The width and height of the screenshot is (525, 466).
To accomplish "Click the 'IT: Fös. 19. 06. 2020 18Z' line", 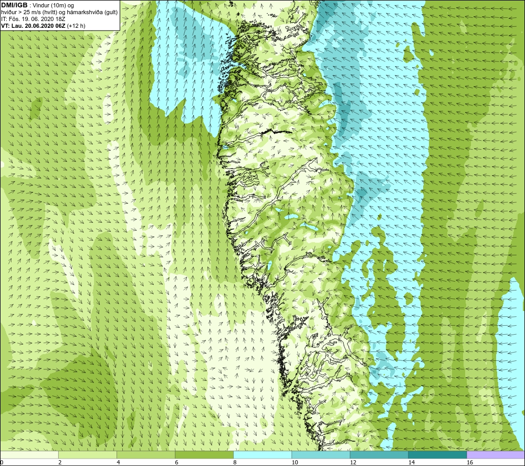I will [33, 19].
